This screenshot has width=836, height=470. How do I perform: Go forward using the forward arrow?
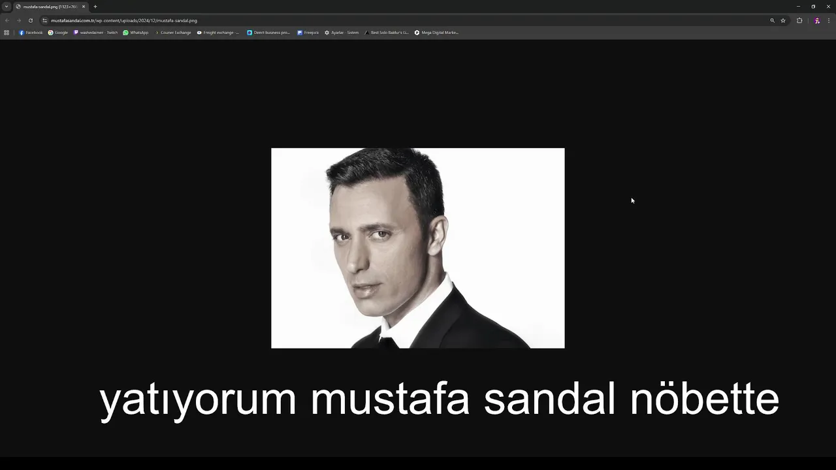(18, 20)
